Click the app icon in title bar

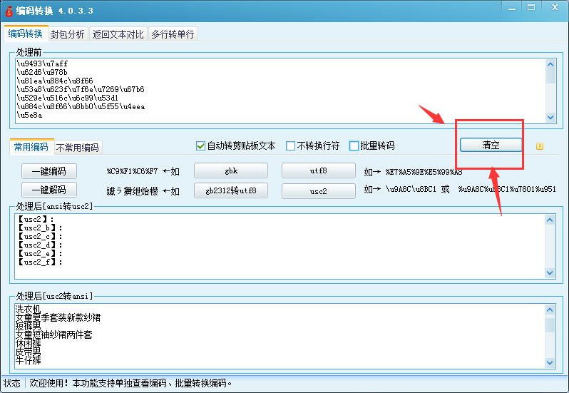(9, 10)
